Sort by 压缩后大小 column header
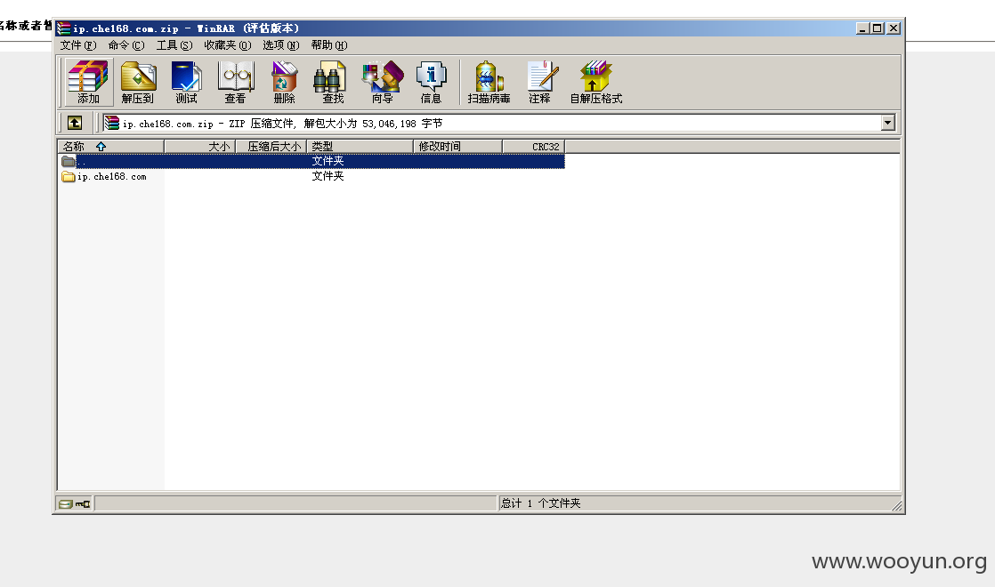 [x=271, y=147]
